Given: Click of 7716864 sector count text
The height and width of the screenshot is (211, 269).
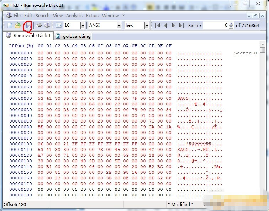Looking at the screenshot, I should [x=247, y=26].
